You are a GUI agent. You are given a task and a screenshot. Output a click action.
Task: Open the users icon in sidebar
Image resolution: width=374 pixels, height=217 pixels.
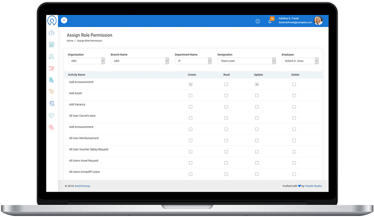[51, 57]
